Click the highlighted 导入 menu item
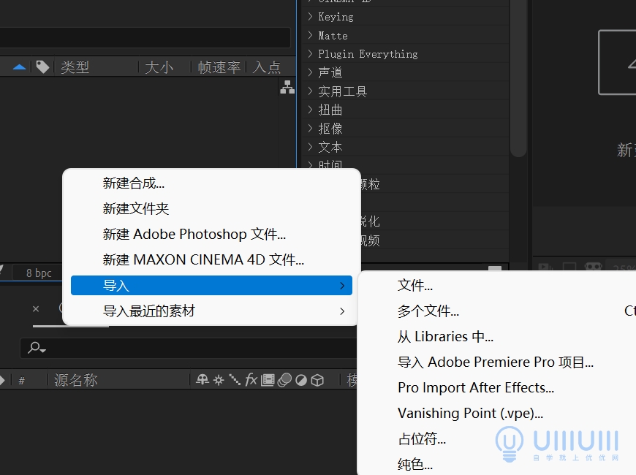This screenshot has width=636, height=475. pos(211,285)
